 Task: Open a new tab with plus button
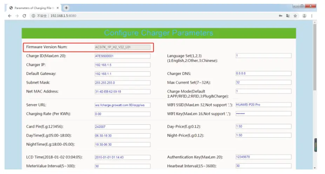pos(66,8)
